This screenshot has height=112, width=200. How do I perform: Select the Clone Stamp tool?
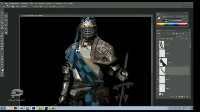coord(2,33)
